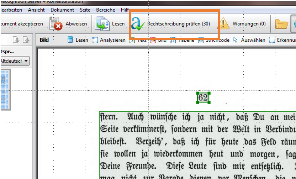
Task: Open the Ansicht menu
Action: coord(36,10)
